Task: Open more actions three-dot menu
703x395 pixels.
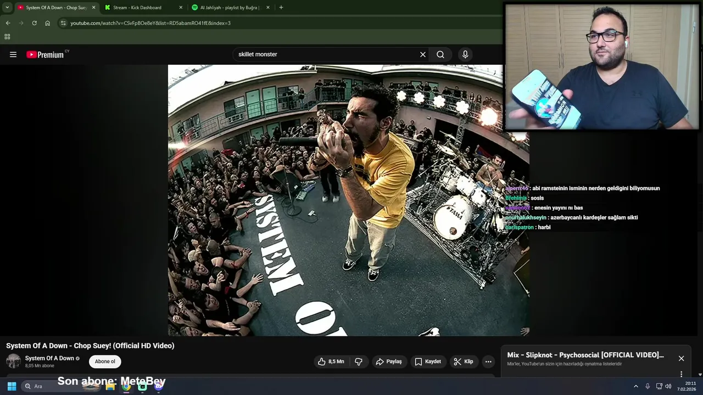Action: tap(488, 362)
